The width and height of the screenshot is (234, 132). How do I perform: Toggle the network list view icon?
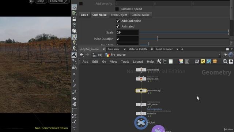click(171, 62)
